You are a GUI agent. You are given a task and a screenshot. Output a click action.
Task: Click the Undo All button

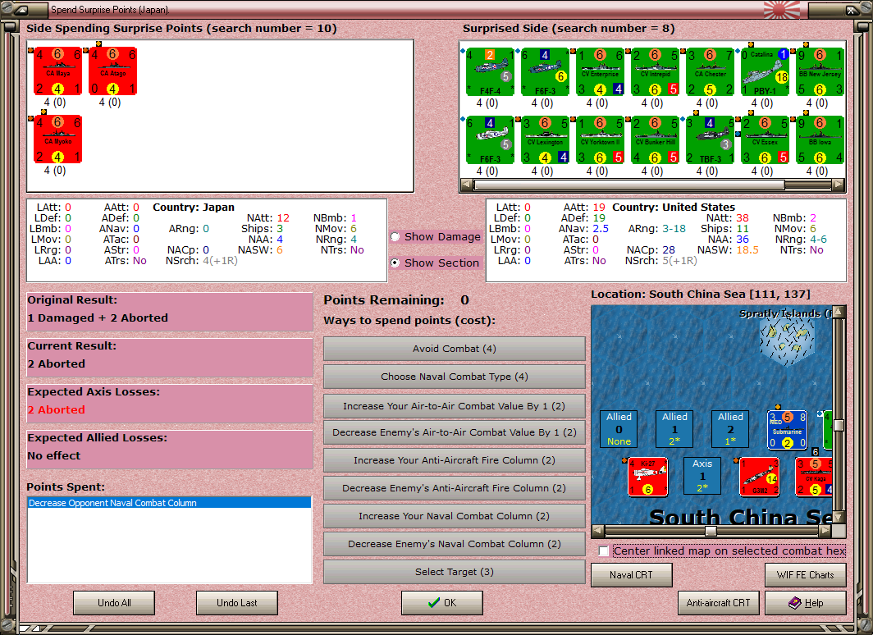pos(114,603)
